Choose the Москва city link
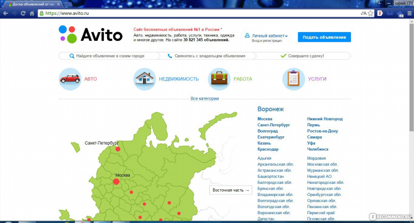Screen dimensions: 414x223 coord(265,119)
